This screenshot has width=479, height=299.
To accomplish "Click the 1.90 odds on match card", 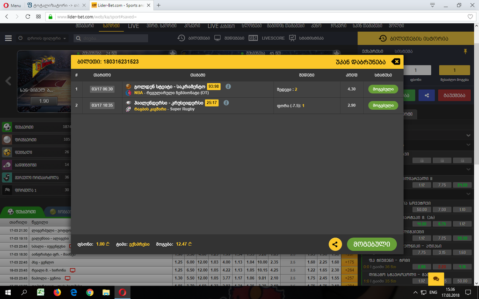I will coord(44,101).
